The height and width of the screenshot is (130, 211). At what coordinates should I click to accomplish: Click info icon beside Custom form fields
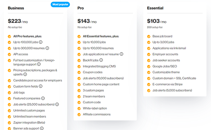(41, 86)
